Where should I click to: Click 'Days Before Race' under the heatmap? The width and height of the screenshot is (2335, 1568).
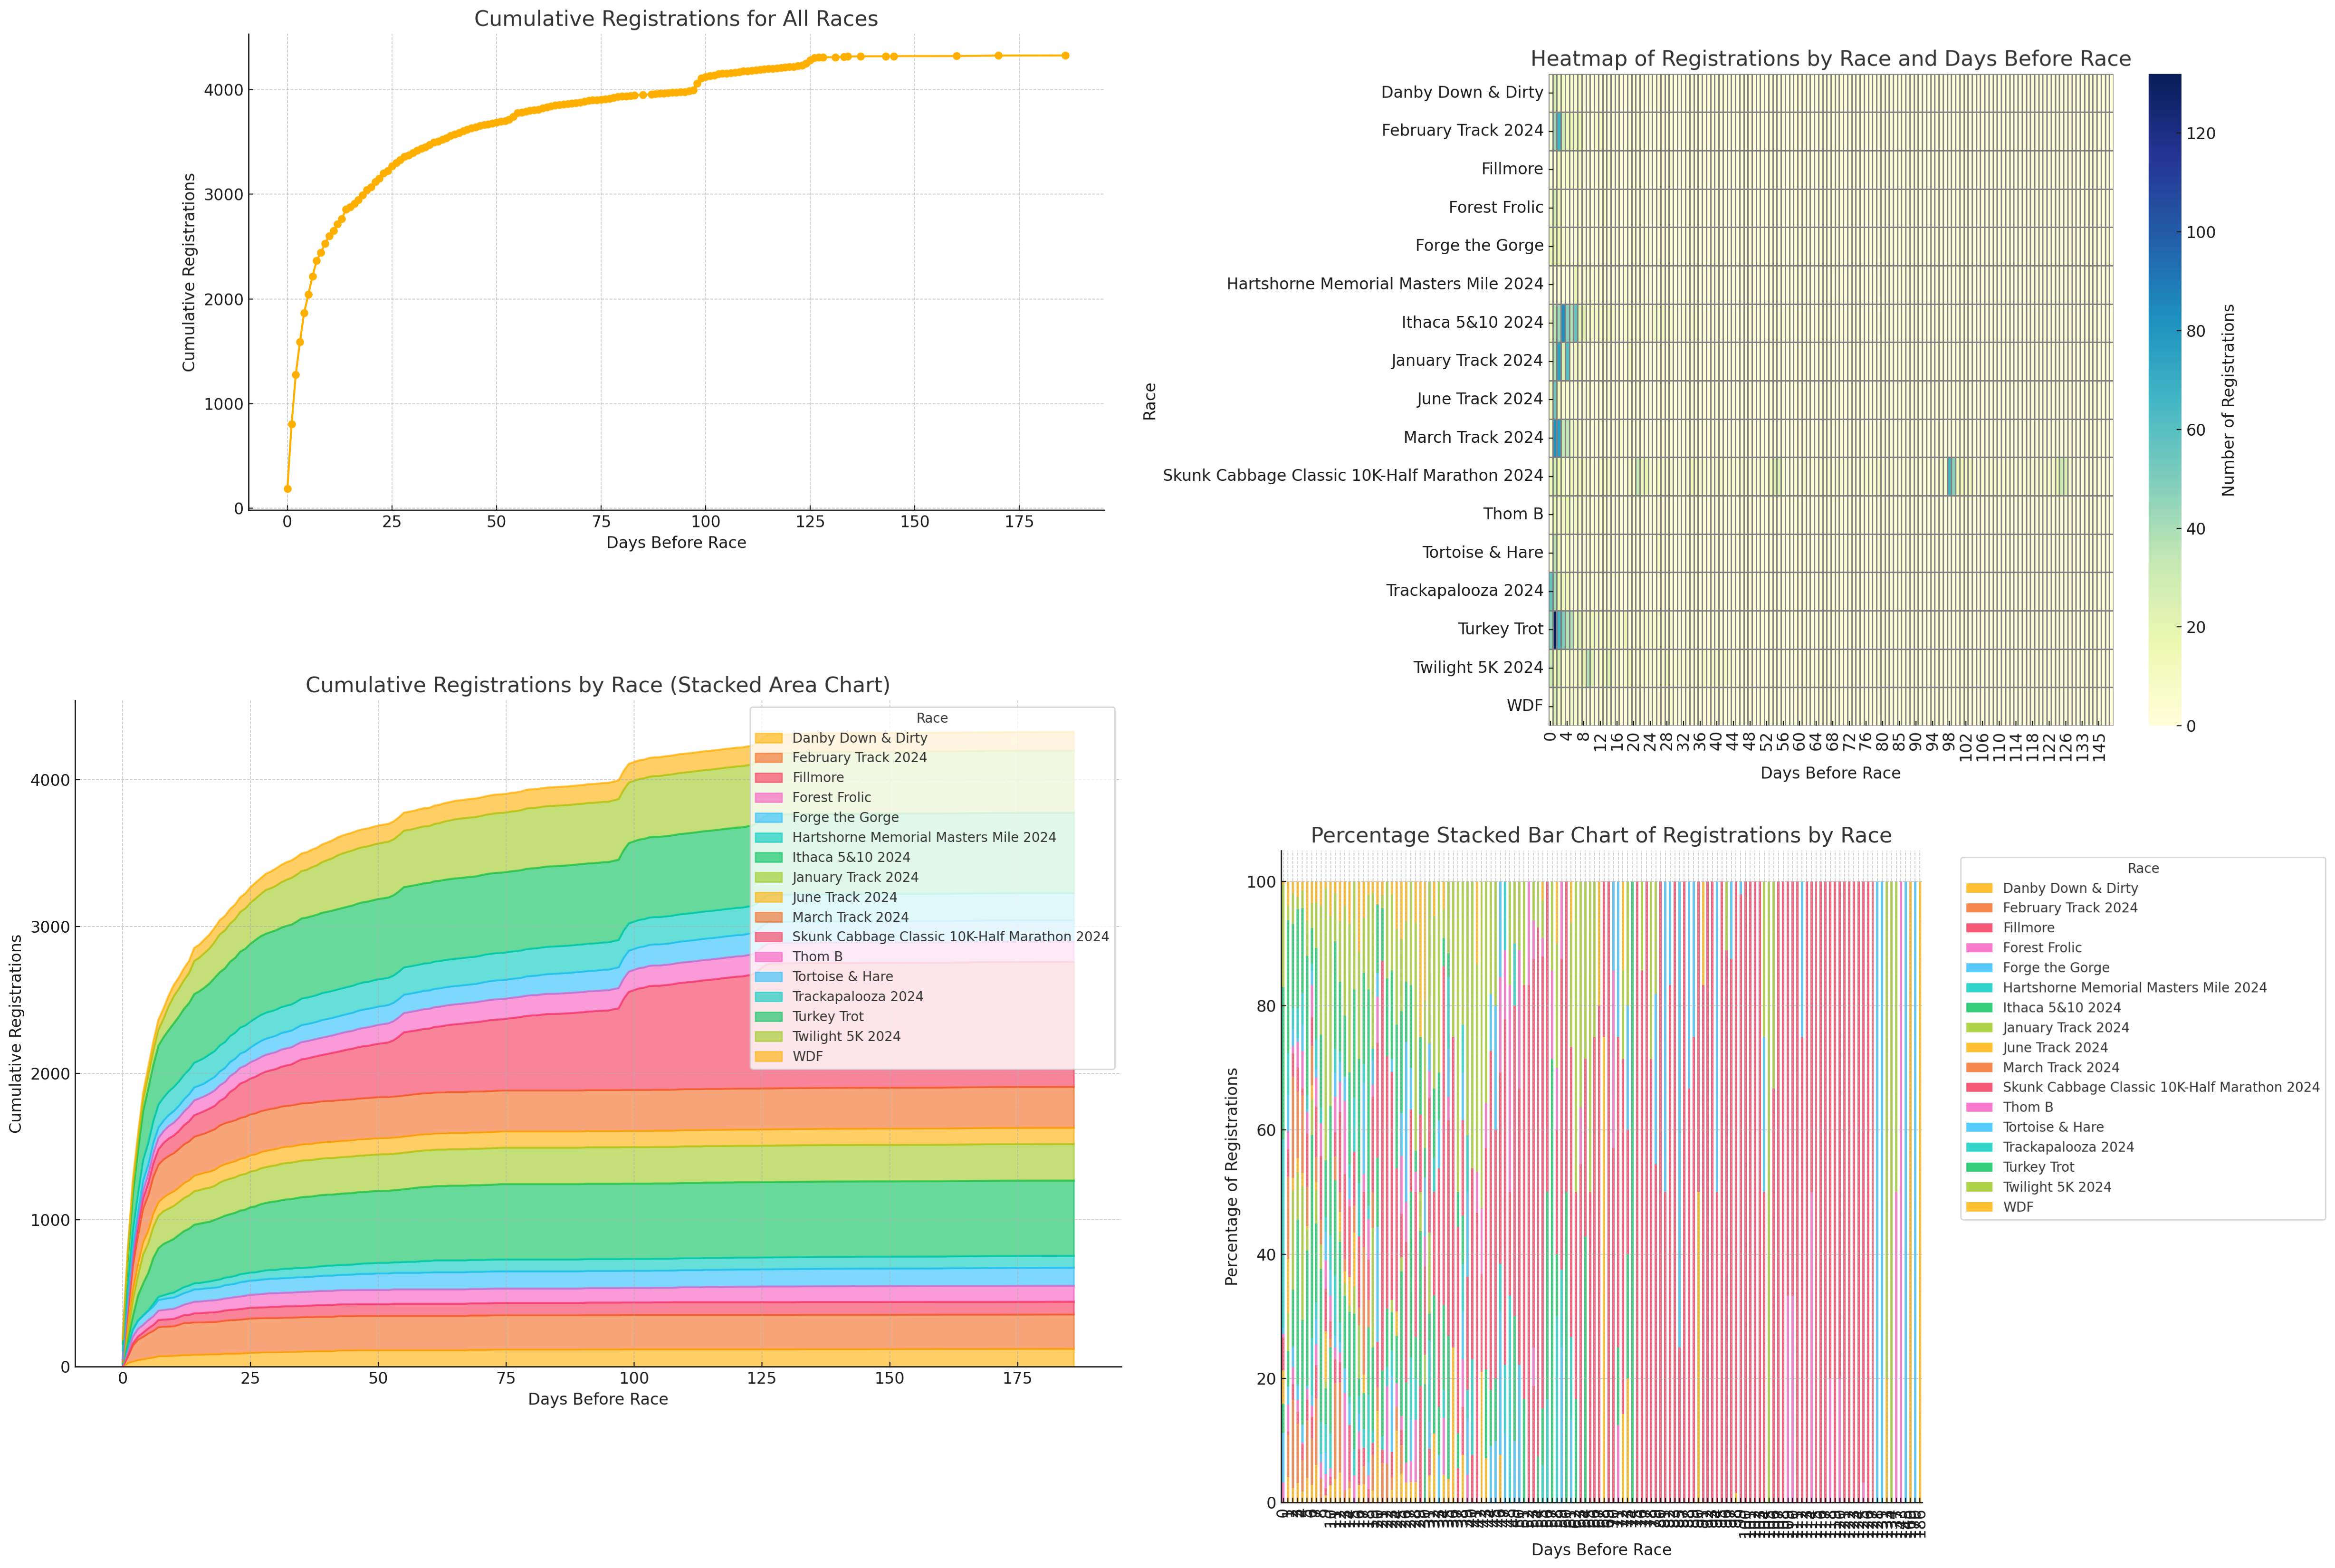coord(1830,773)
